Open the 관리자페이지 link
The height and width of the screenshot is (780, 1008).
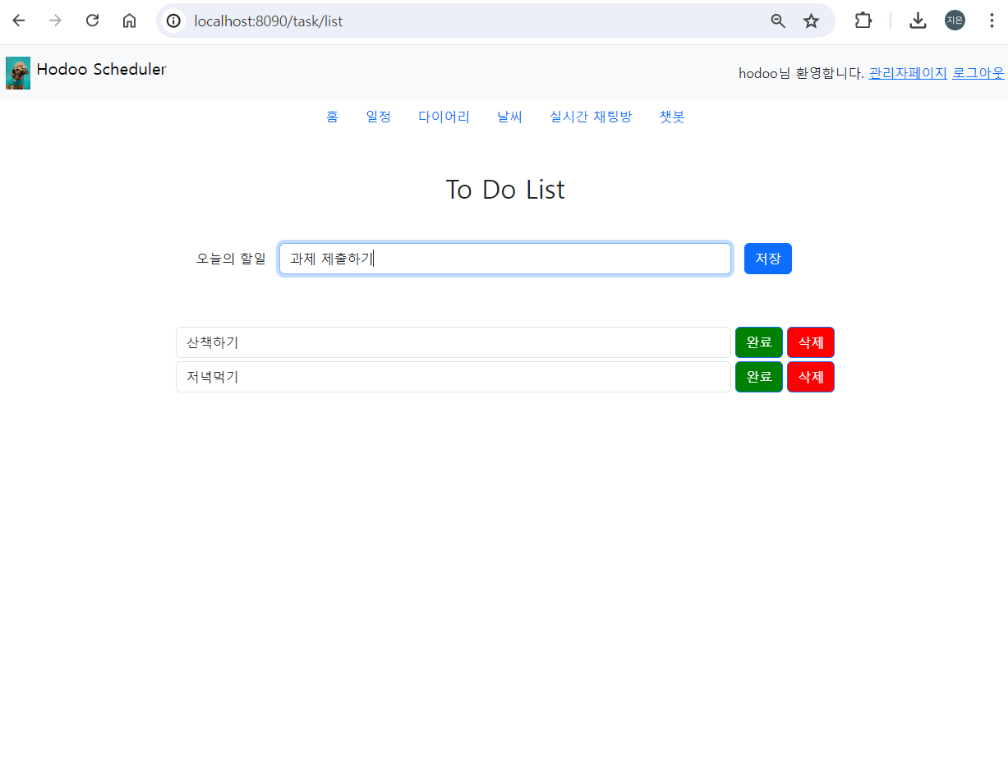pyautogui.click(x=908, y=73)
